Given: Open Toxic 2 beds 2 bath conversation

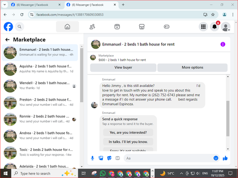Looking at the screenshot, I should coord(40,153).
